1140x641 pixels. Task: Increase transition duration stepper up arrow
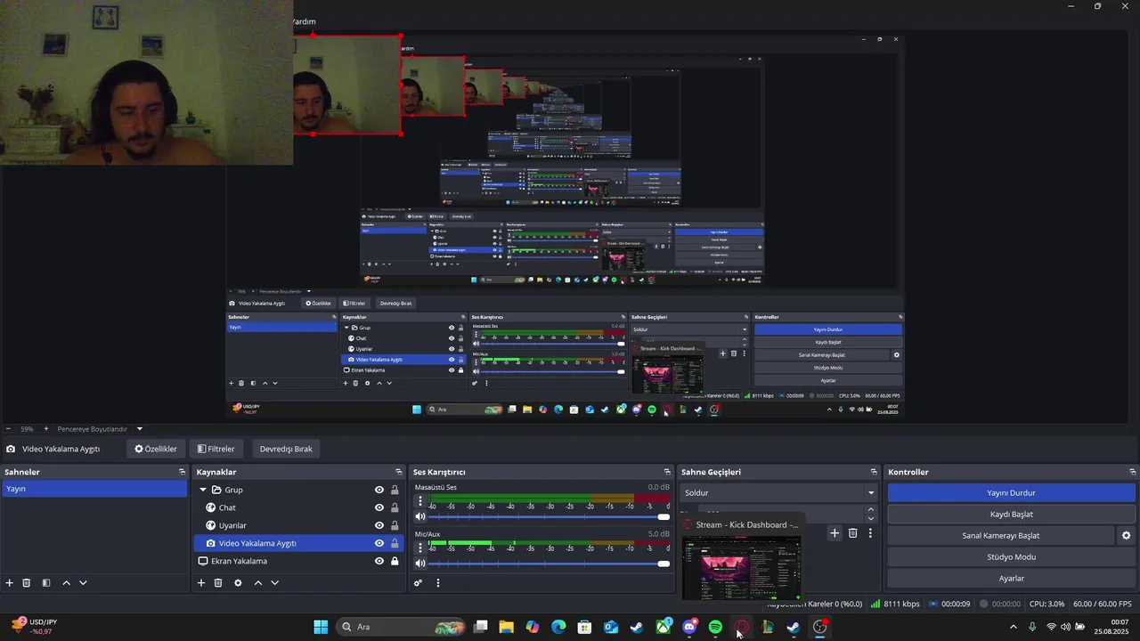point(871,510)
